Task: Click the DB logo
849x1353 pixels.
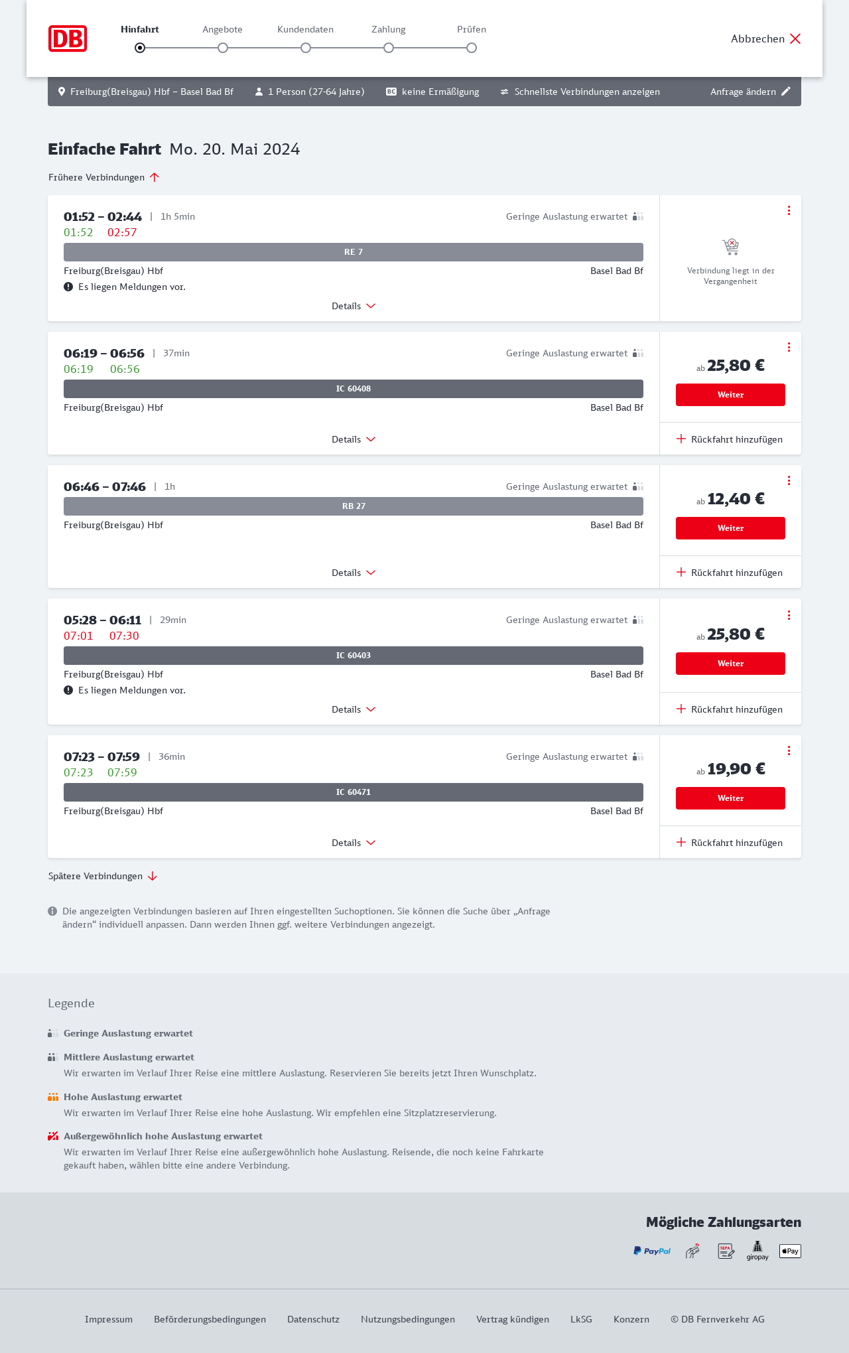Action: pyautogui.click(x=68, y=38)
